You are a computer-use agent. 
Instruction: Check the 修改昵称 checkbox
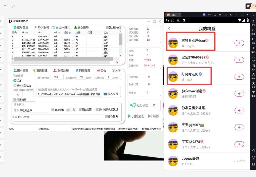(53, 110)
